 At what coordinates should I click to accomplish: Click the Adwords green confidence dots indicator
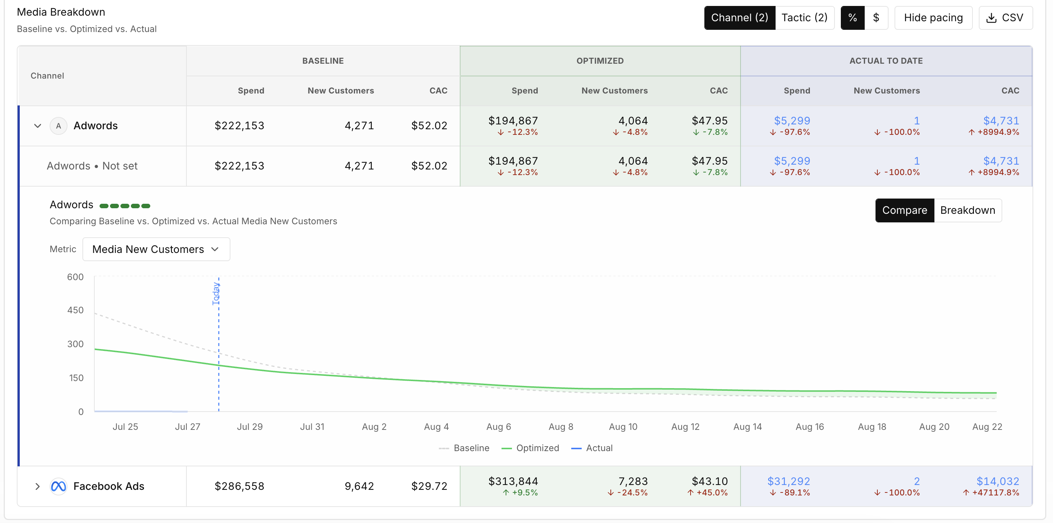click(x=125, y=206)
